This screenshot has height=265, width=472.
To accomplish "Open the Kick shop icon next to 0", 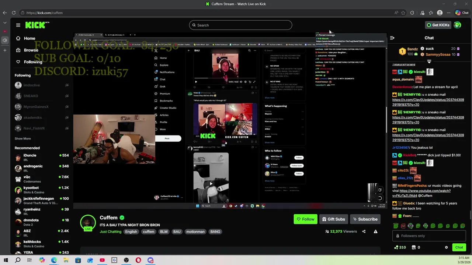I will pos(414,247).
